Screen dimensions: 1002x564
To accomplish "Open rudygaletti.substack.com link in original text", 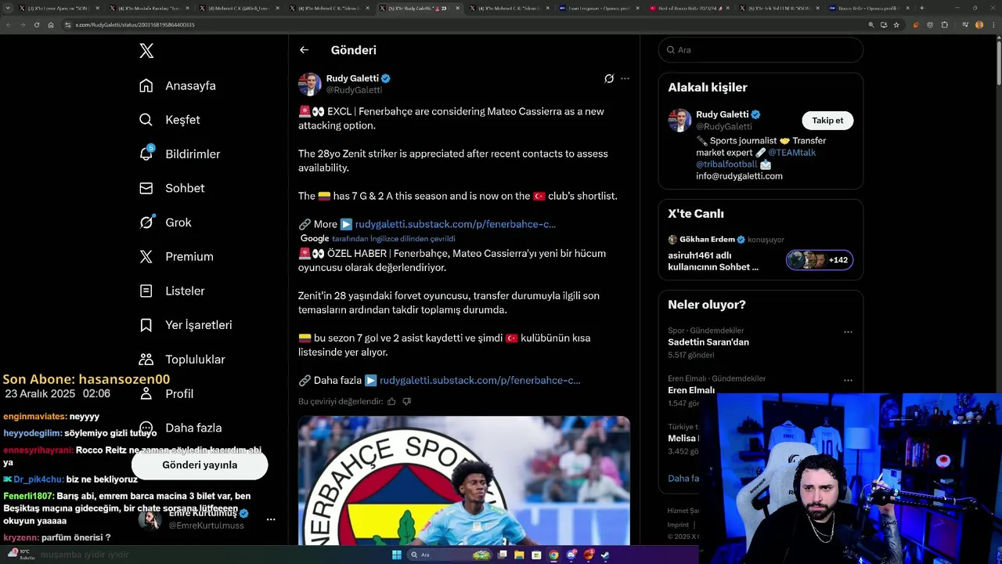I will click(x=455, y=224).
